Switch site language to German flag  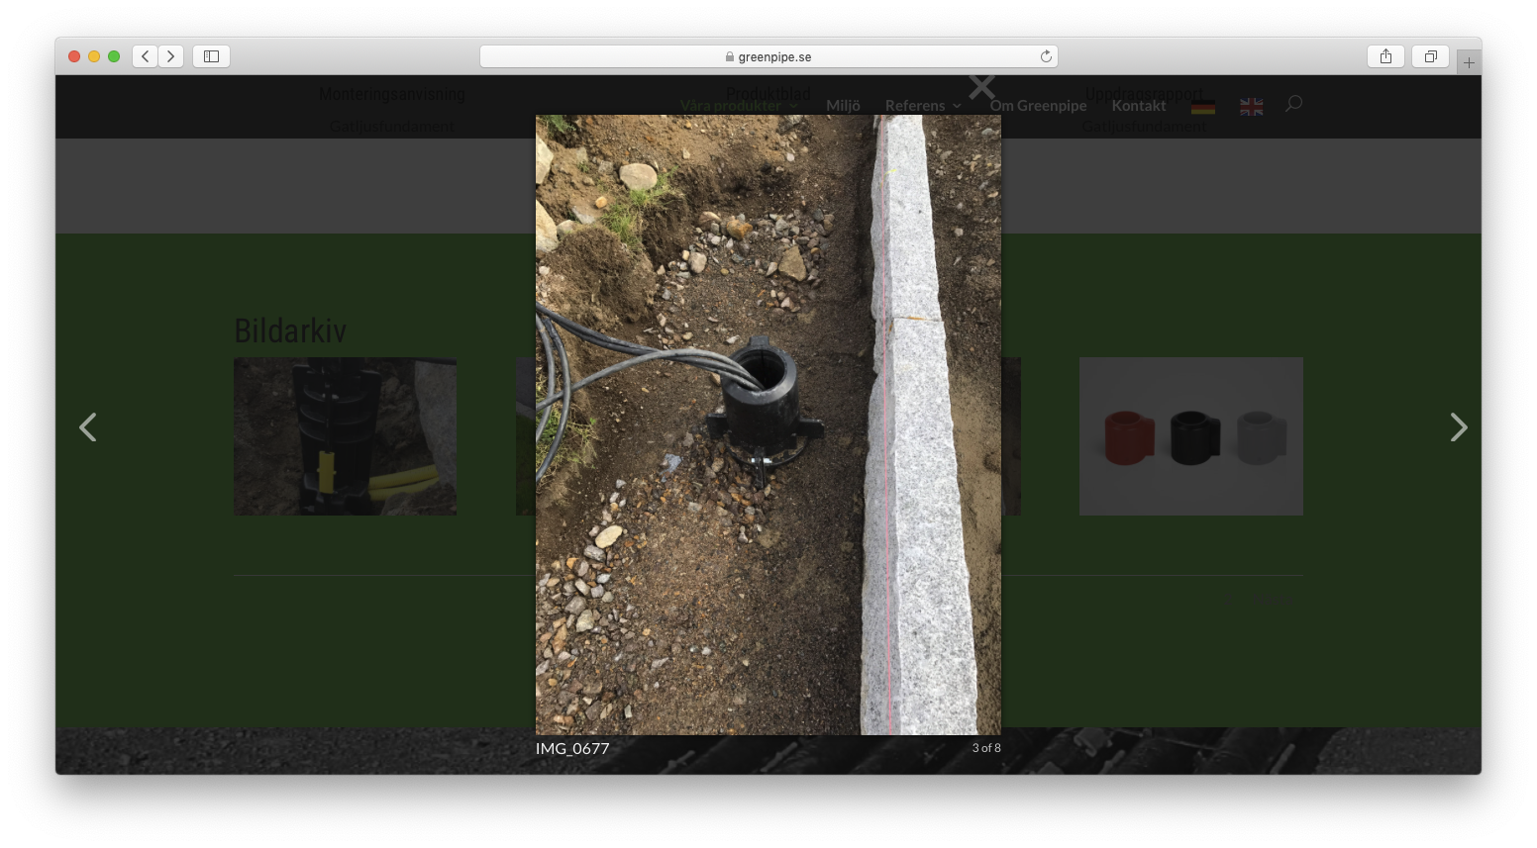pyautogui.click(x=1203, y=106)
